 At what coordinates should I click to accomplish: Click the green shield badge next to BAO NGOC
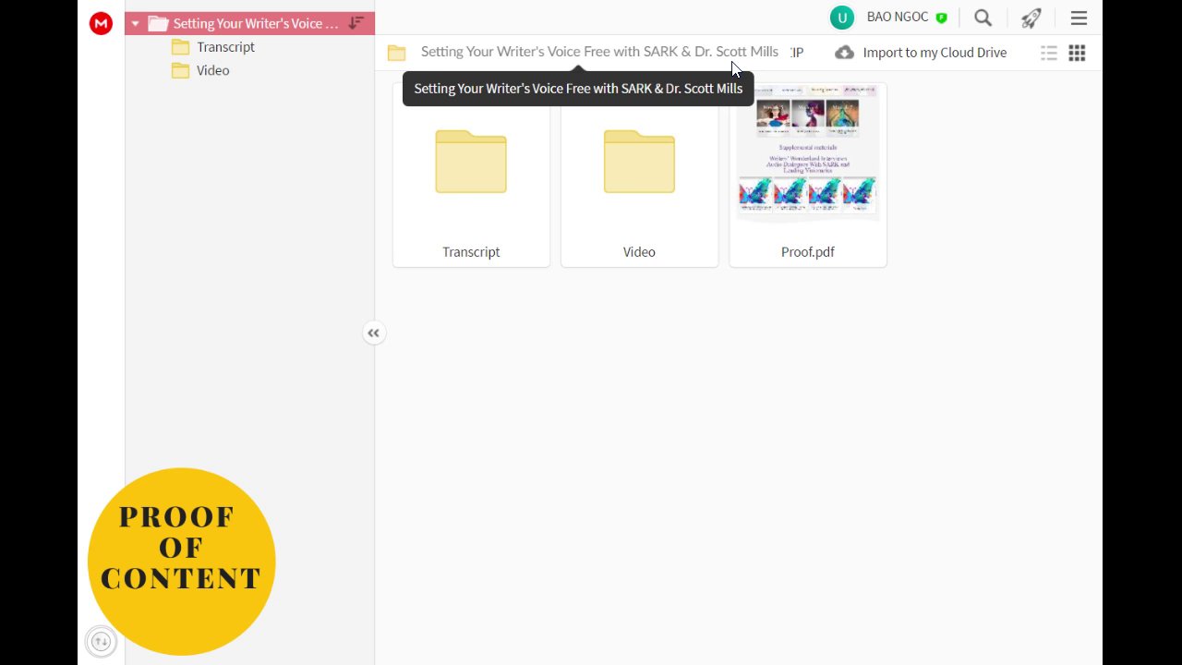pos(941,18)
